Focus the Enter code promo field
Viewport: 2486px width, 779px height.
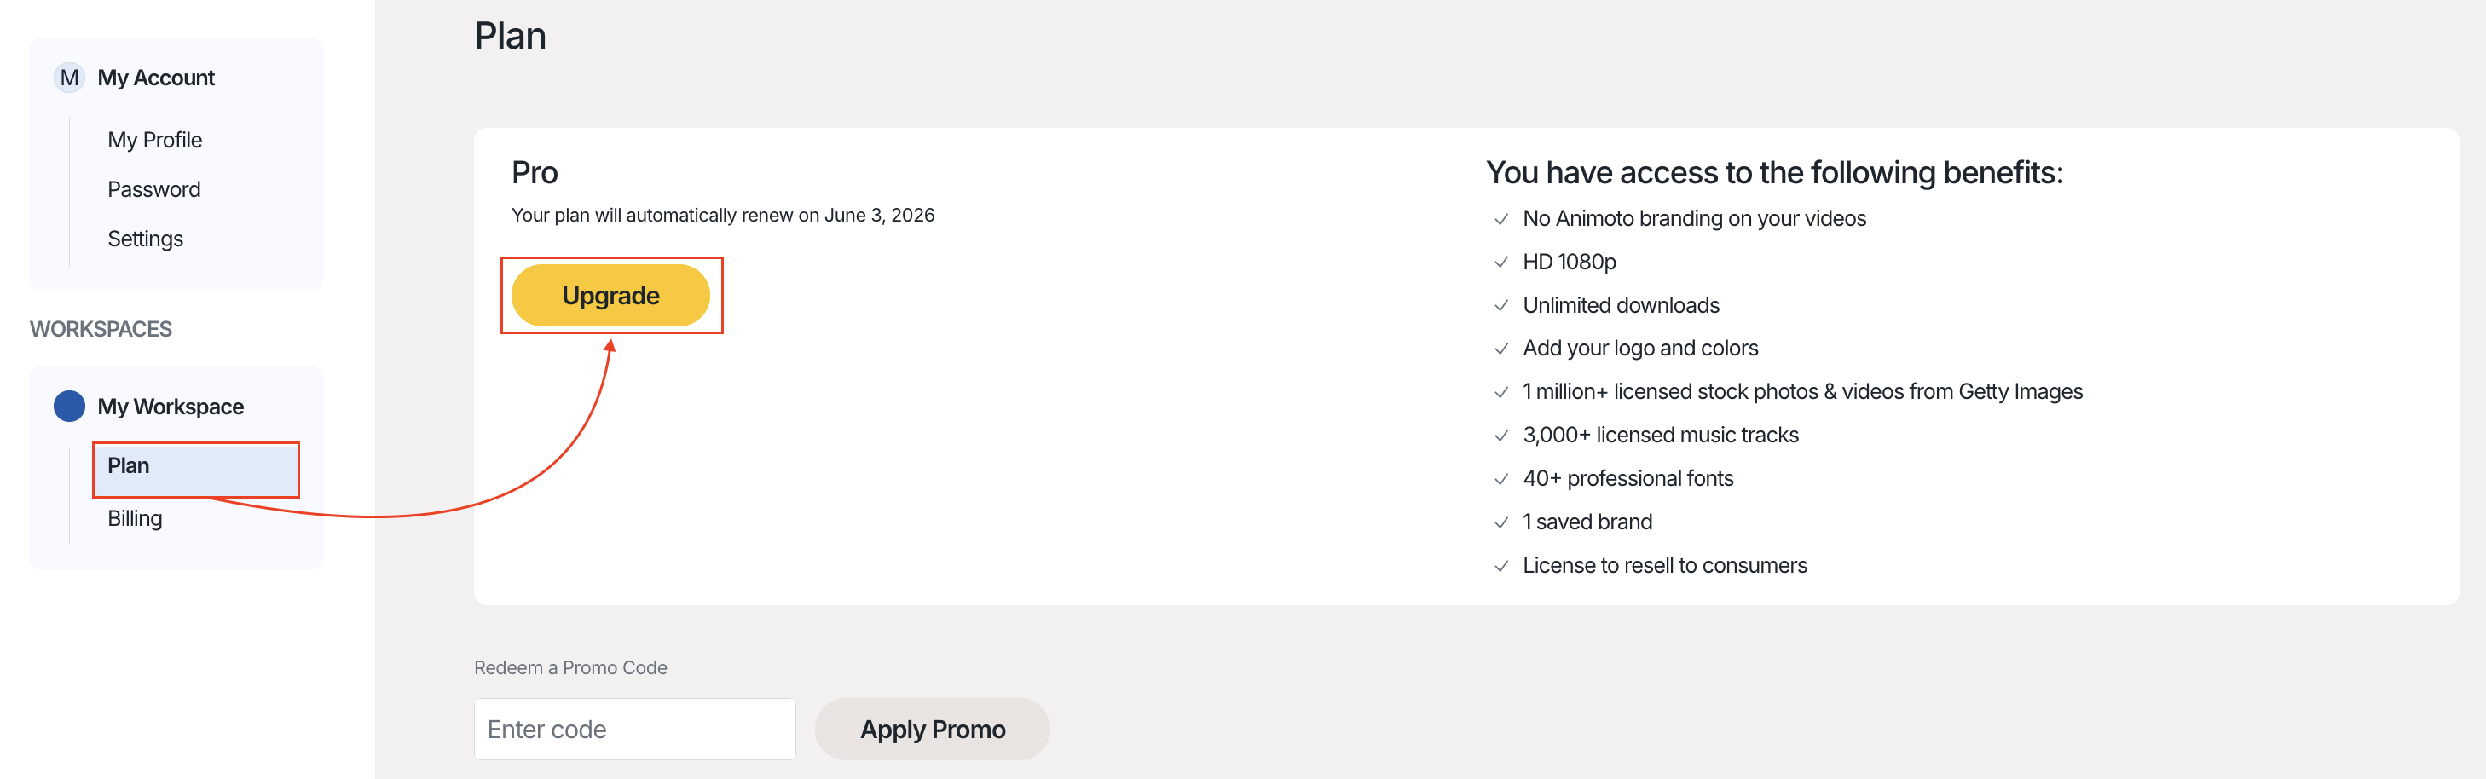point(634,729)
